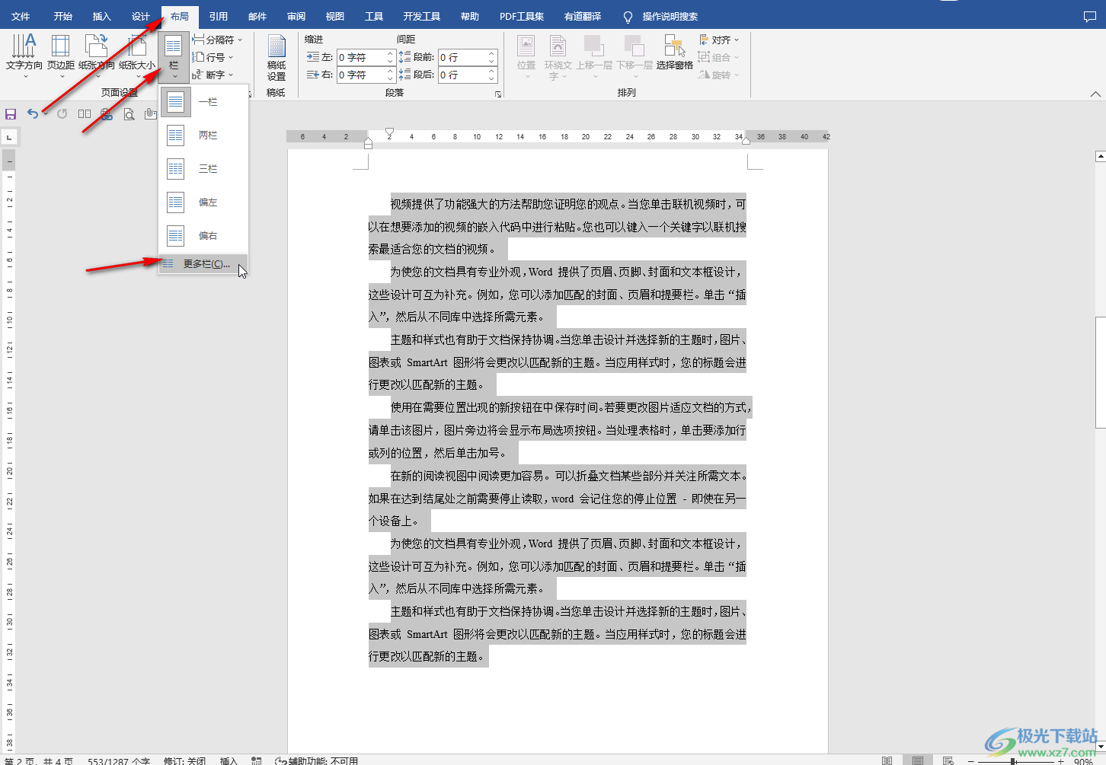Select Two columns (两栏) option
1106x765 pixels.
203,135
